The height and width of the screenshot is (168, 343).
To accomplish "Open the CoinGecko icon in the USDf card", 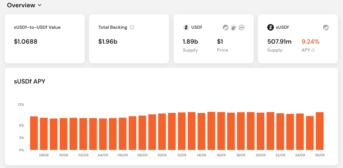I will tap(234, 28).
